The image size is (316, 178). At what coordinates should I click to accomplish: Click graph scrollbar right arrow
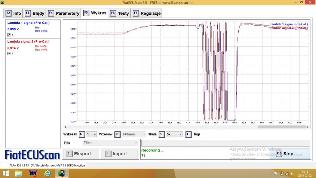click(x=308, y=127)
